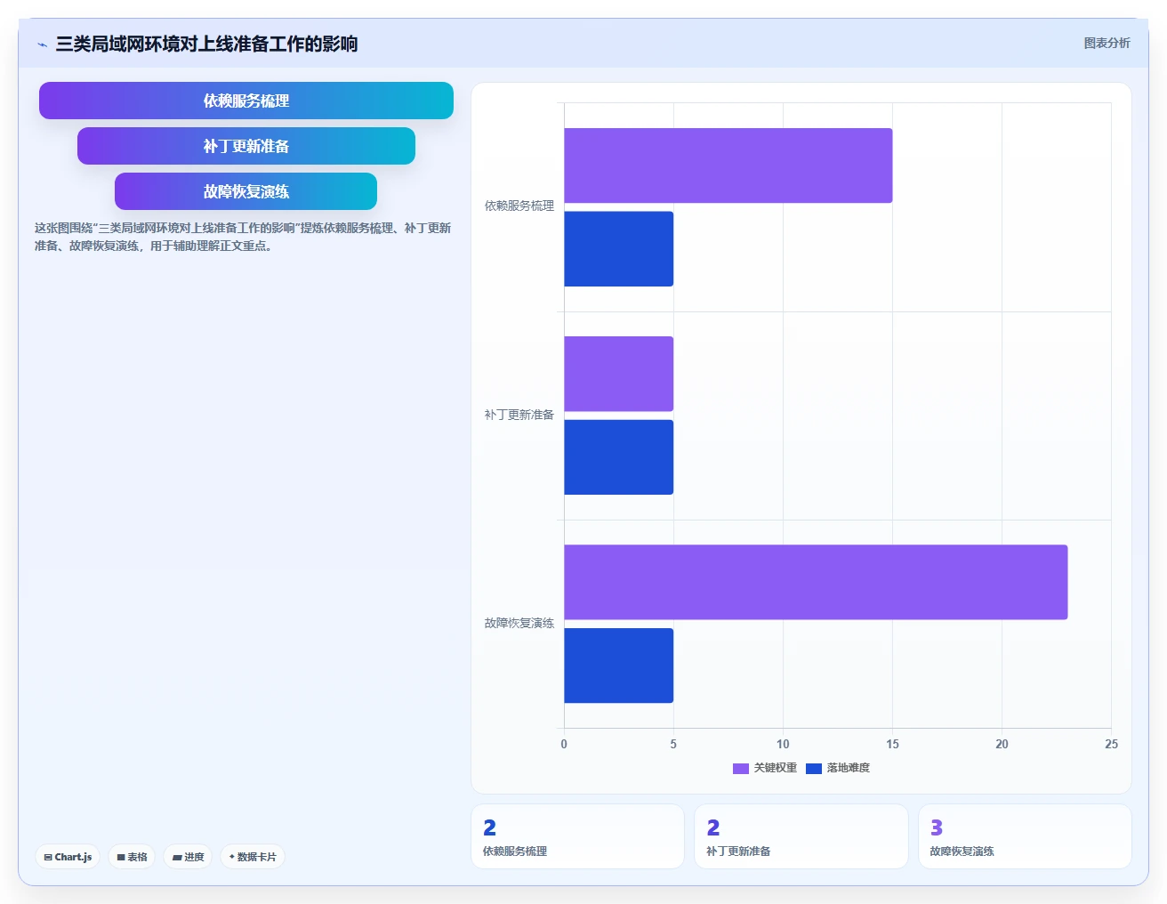Select the Chart.js tag chip
This screenshot has height=904, width=1167.
(x=68, y=857)
